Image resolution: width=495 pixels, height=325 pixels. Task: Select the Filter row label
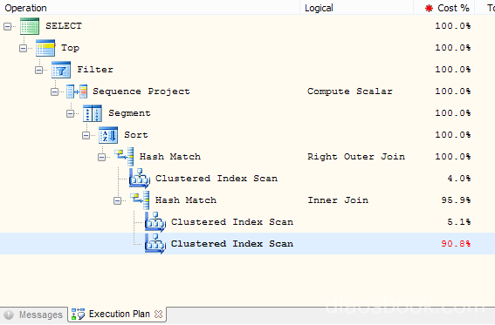pos(95,70)
